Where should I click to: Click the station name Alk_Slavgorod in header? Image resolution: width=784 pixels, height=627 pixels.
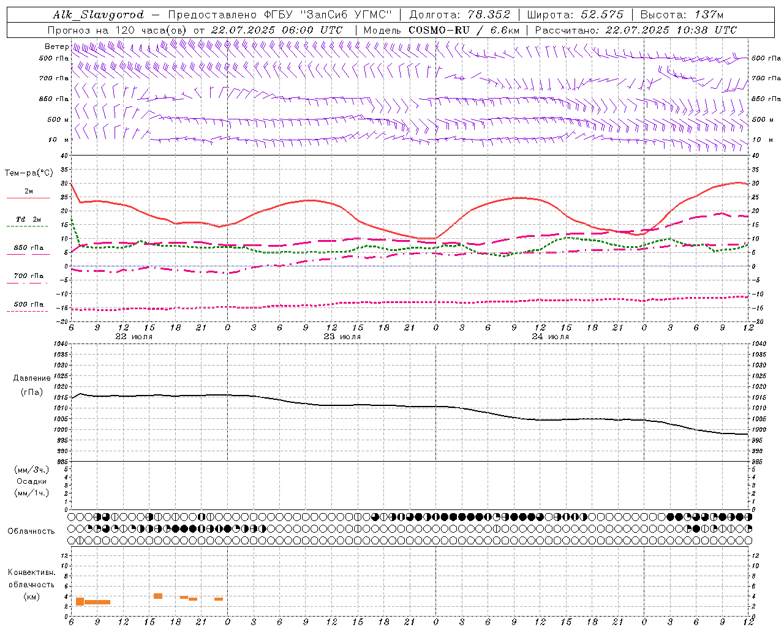(x=98, y=15)
